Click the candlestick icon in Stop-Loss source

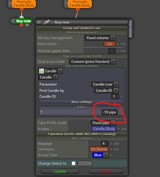pyautogui.click(x=42, y=71)
